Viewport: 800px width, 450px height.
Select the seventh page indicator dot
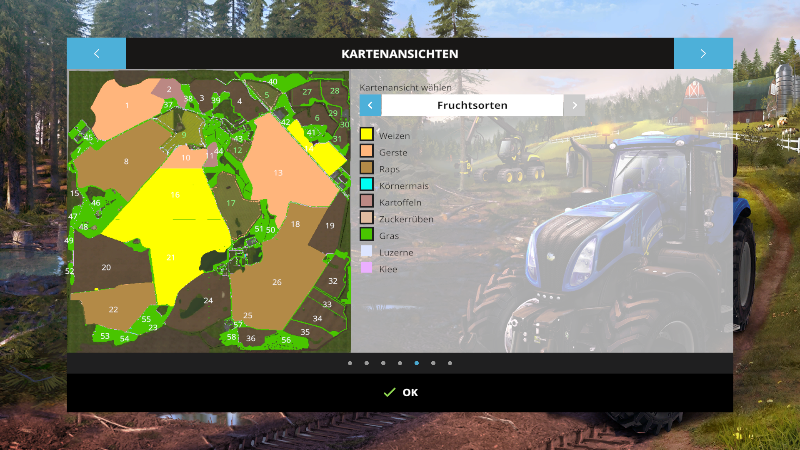pos(450,363)
